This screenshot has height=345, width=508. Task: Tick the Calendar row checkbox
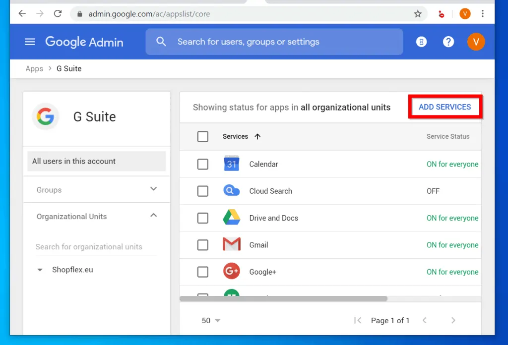pyautogui.click(x=203, y=164)
